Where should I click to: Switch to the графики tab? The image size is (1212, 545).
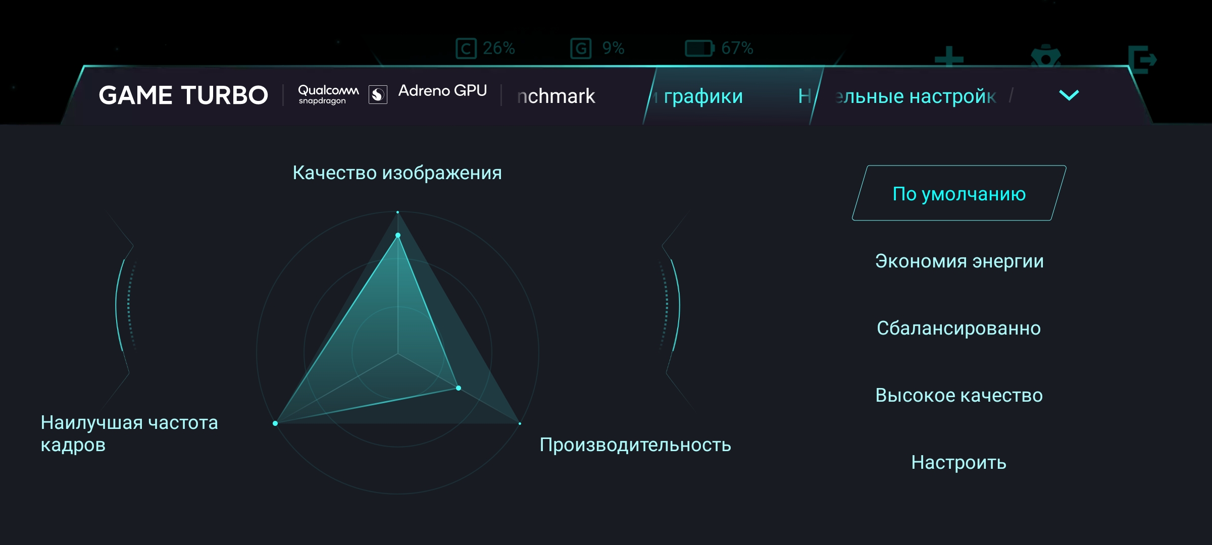(703, 96)
